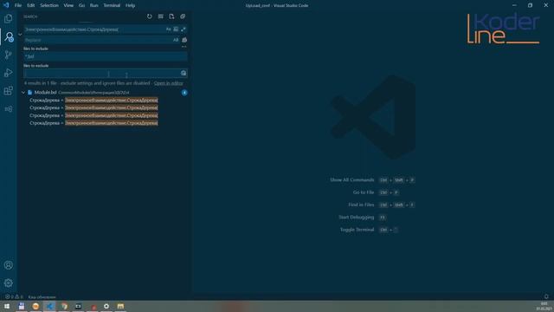
Task: Clear the search results
Action: [x=161, y=16]
